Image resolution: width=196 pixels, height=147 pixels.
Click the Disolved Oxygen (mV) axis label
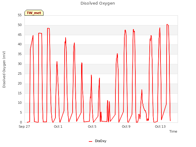4,70
